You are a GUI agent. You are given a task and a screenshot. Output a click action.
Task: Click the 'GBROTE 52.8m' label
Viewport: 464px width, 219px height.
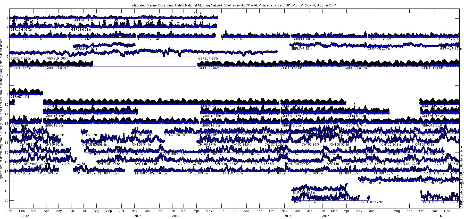[433, 125]
